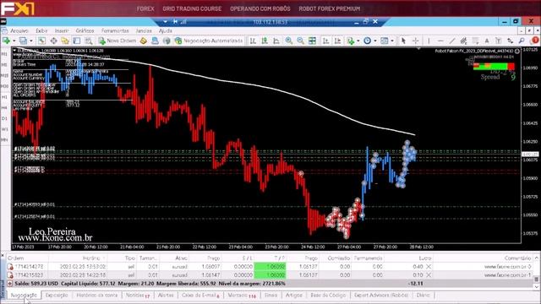The image size is (541, 304).
Task: Expand the indicators dropdown arrow
Action: coord(358,41)
